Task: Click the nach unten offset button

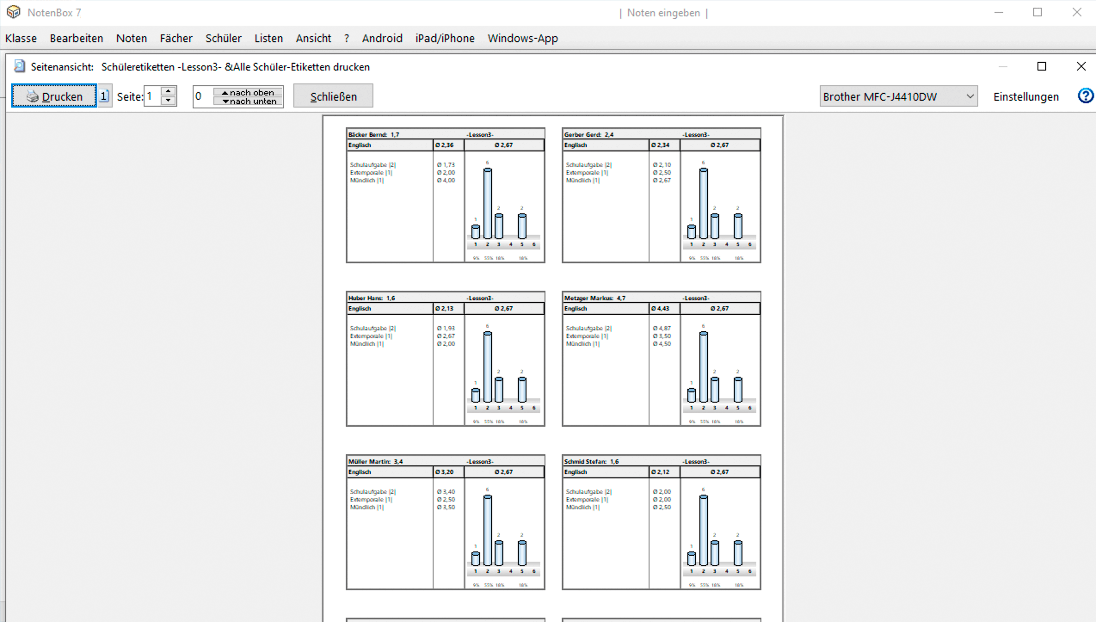Action: coord(248,102)
